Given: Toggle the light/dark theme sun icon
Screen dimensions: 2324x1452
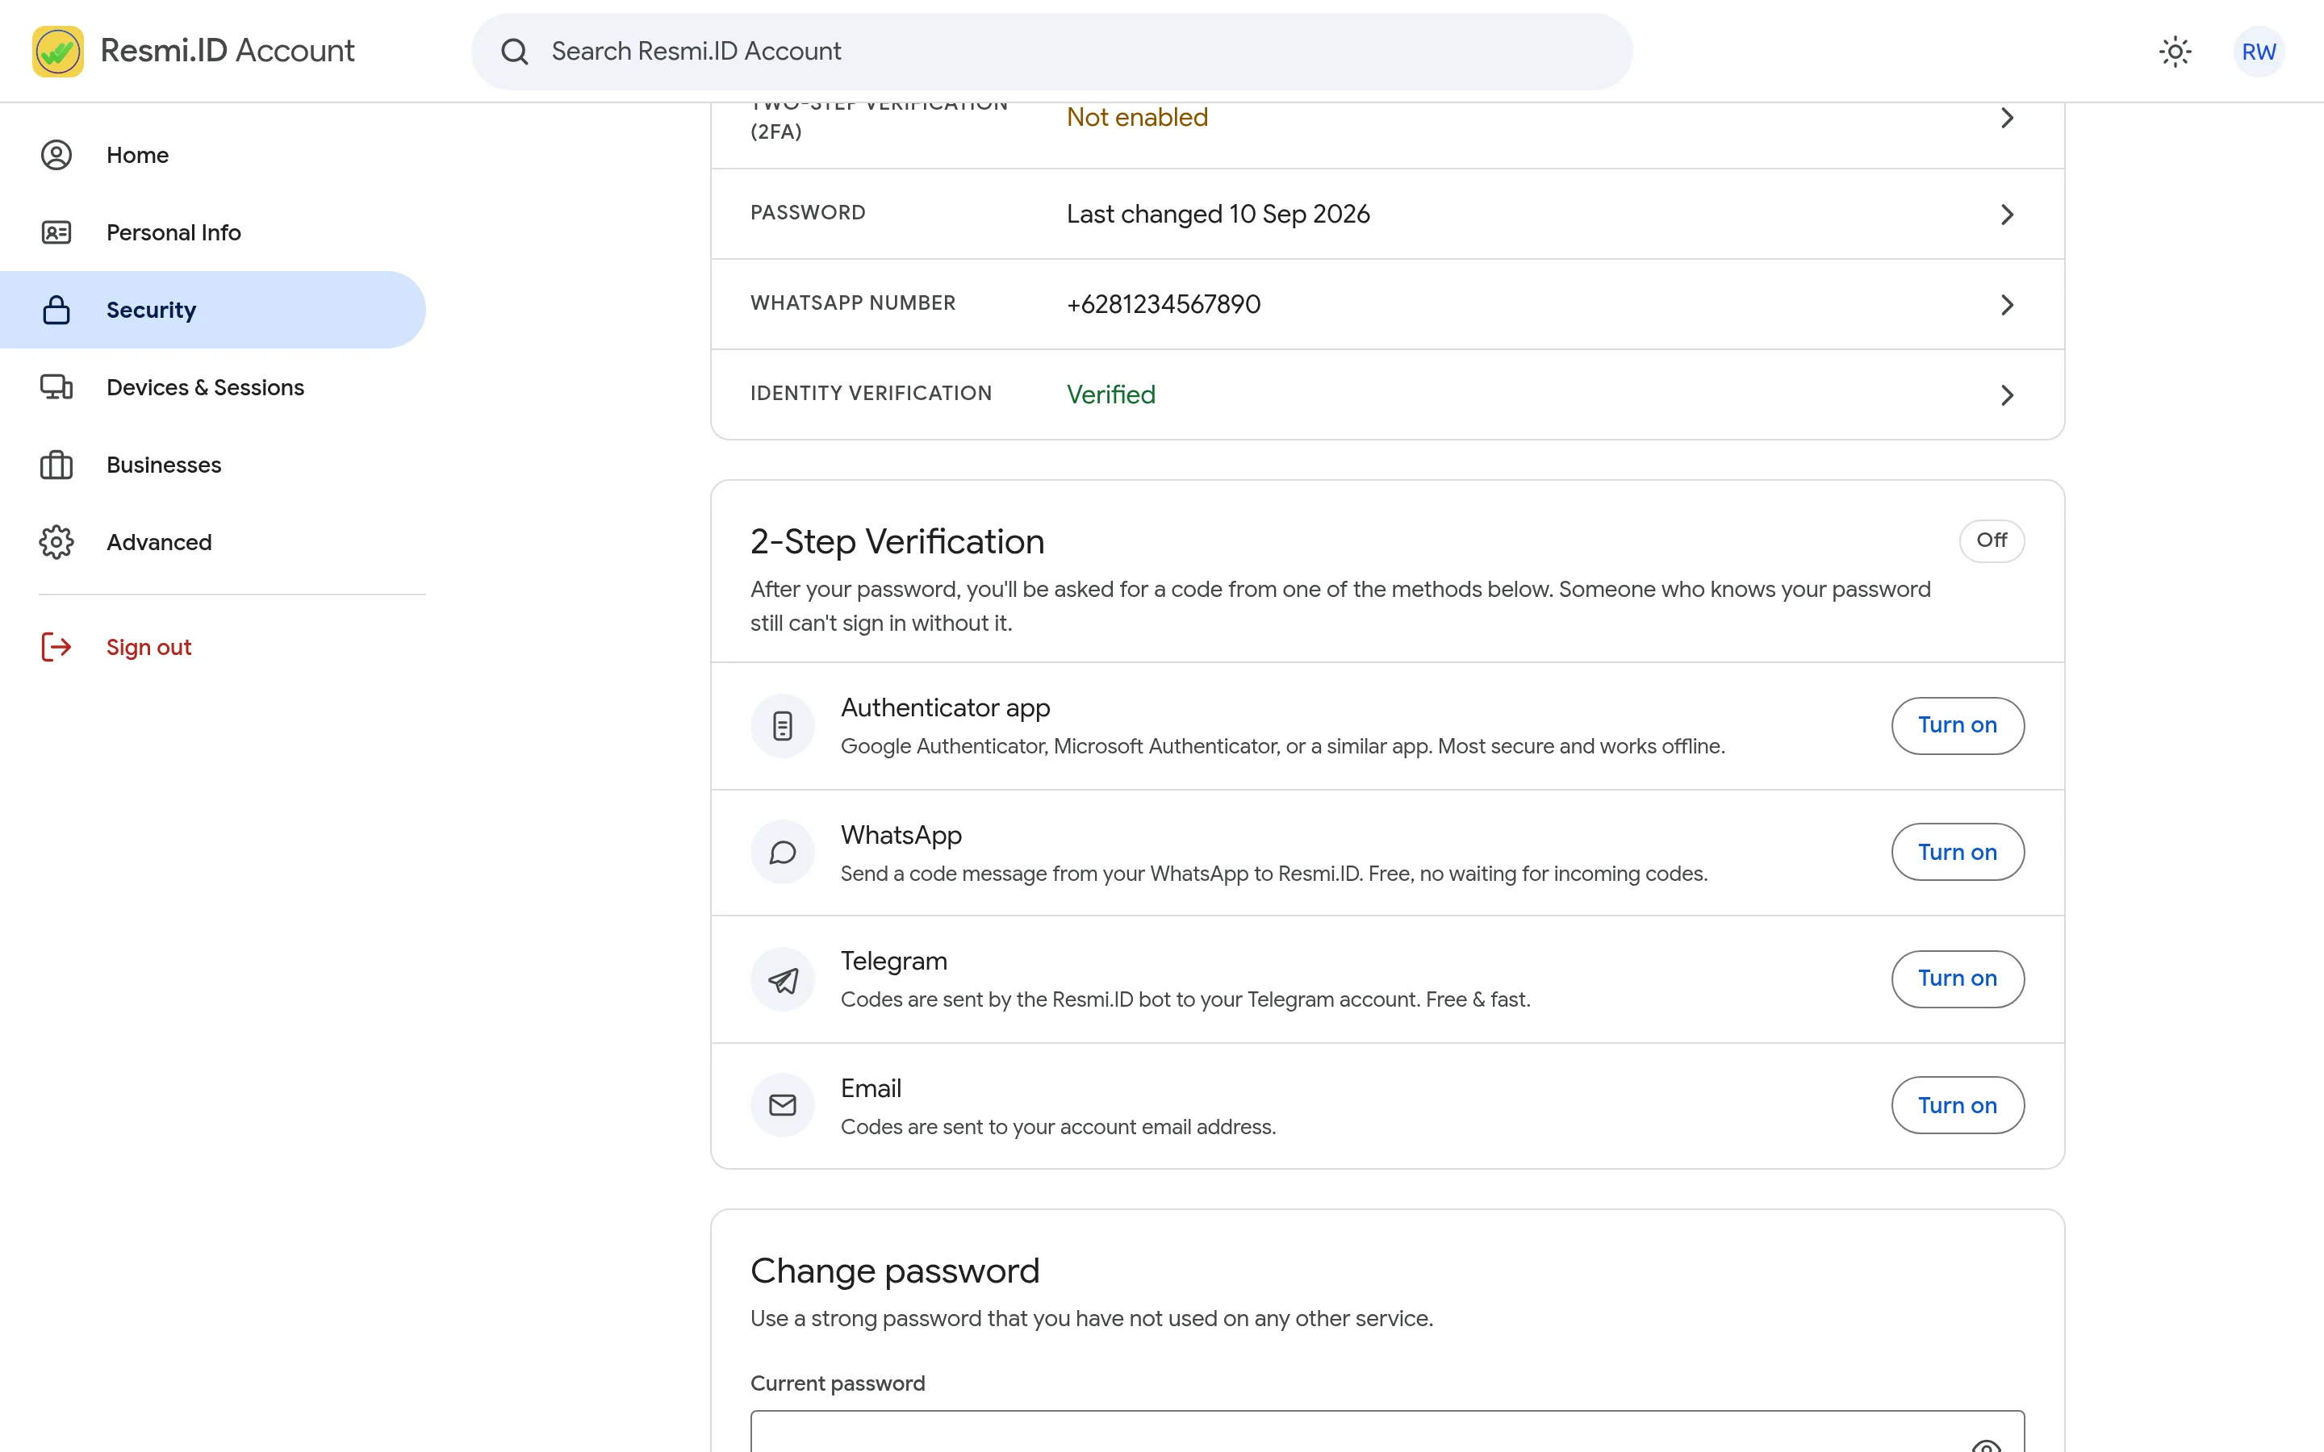Looking at the screenshot, I should 2174,51.
